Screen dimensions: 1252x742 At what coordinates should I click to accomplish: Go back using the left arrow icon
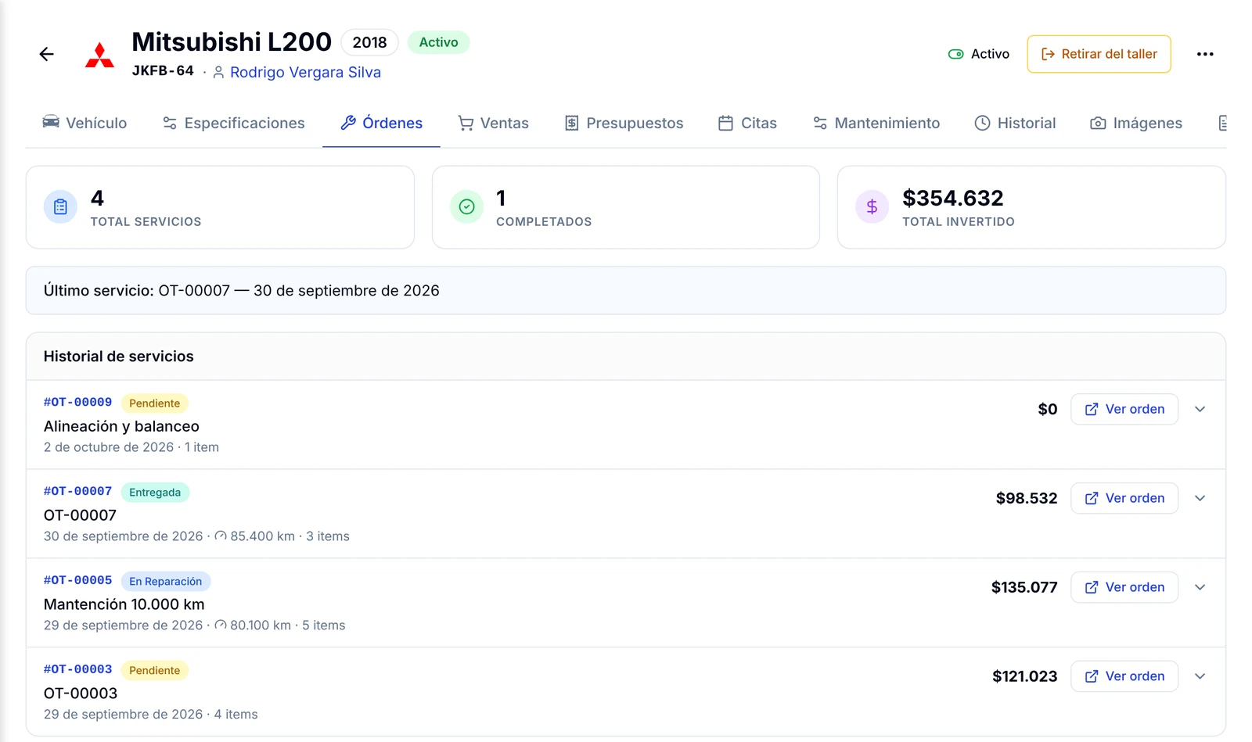[47, 54]
